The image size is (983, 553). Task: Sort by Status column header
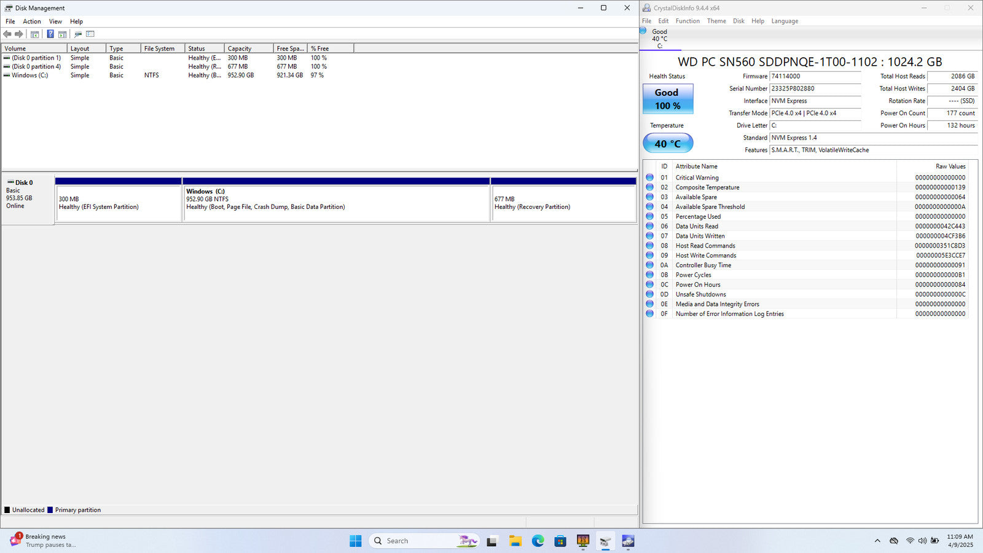(205, 49)
